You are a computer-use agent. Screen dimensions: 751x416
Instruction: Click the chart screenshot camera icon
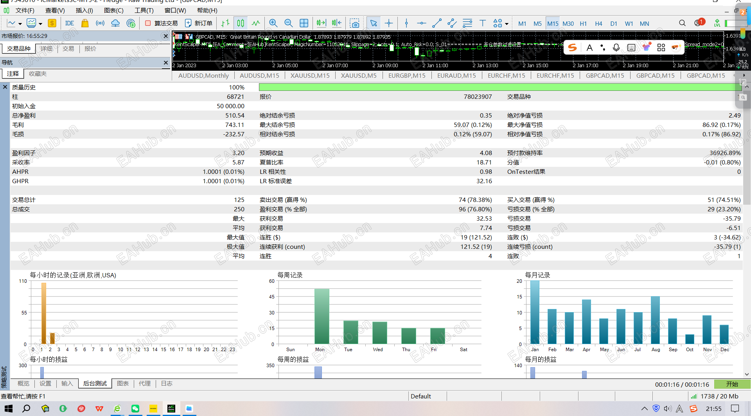354,23
